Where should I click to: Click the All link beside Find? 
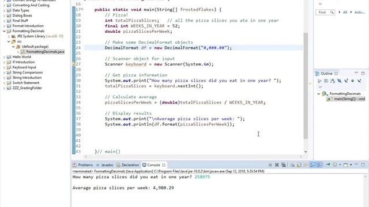click(345, 12)
